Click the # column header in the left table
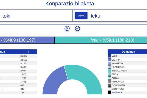147x98 pixels. pos(28,52)
